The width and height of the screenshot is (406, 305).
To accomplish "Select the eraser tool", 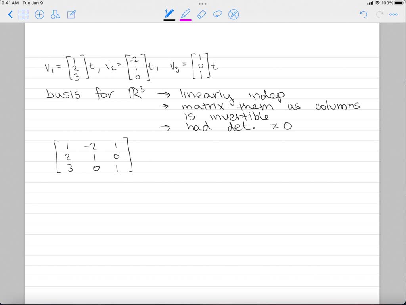I will click(x=202, y=14).
